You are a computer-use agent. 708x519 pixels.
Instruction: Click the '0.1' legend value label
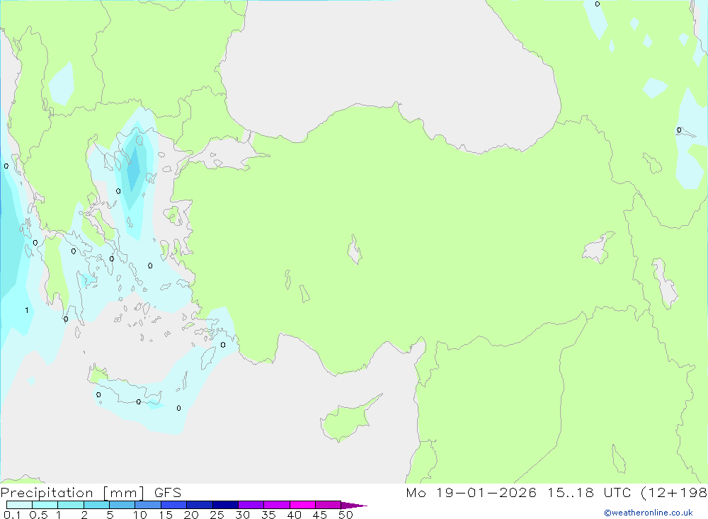point(12,515)
